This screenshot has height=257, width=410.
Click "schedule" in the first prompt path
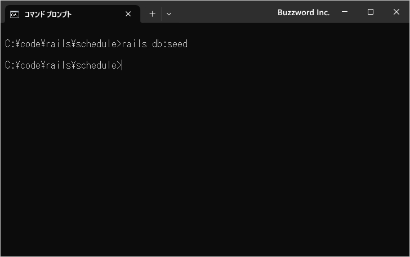(x=96, y=44)
